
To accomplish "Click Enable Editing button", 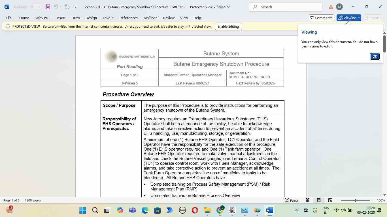I will click(228, 27).
